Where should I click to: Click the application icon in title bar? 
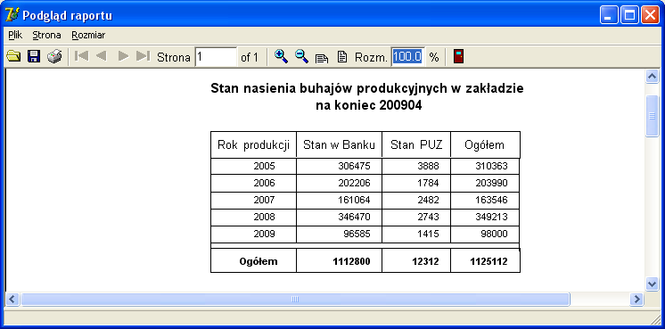pos(12,15)
